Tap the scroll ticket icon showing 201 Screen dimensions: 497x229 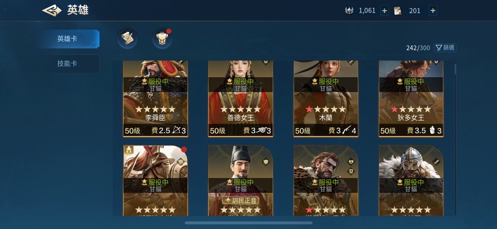(398, 11)
